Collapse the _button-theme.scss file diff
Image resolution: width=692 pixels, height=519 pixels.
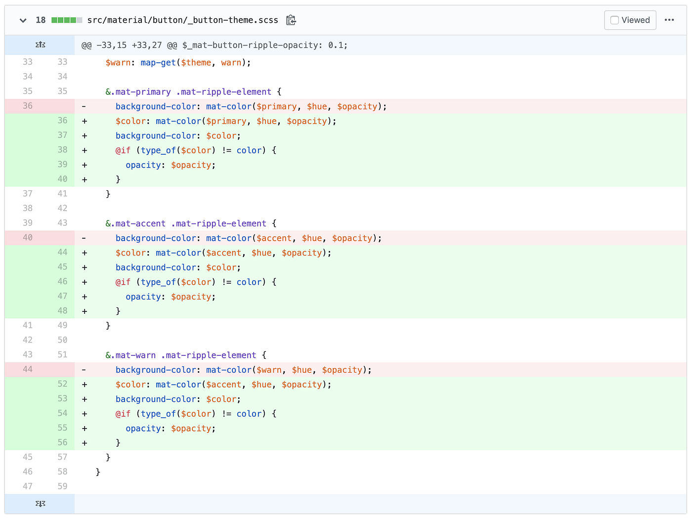tap(23, 20)
